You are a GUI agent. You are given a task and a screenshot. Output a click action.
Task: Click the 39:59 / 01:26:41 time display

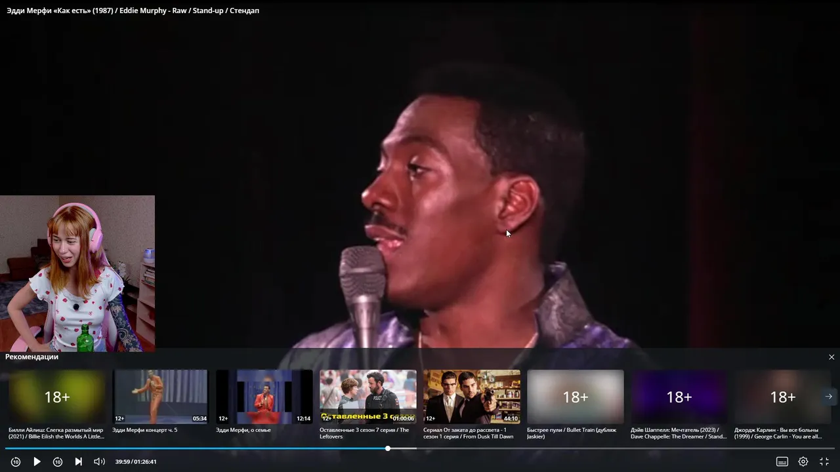tap(136, 462)
